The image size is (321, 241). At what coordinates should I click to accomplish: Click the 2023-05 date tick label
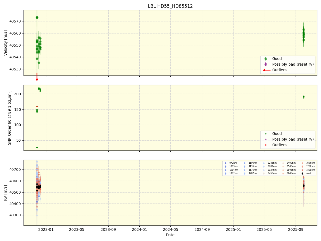[x=77, y=229]
